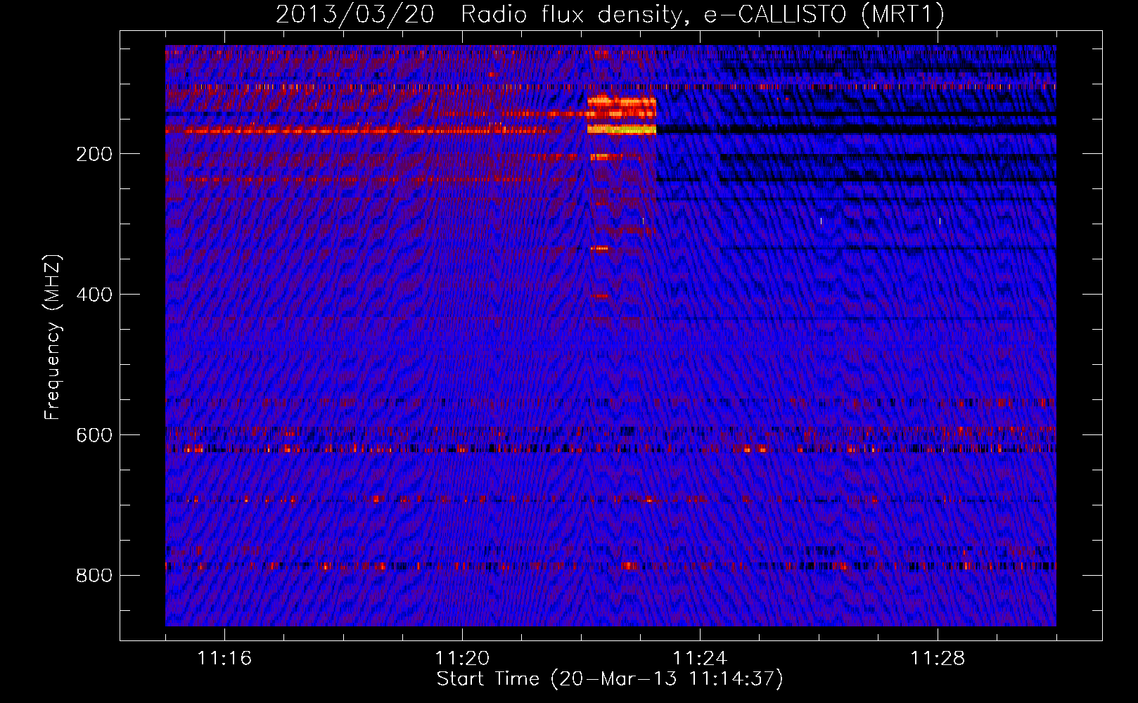Click the 11:28 time tick label
Viewport: 1138px width, 703px height.
coord(938,658)
